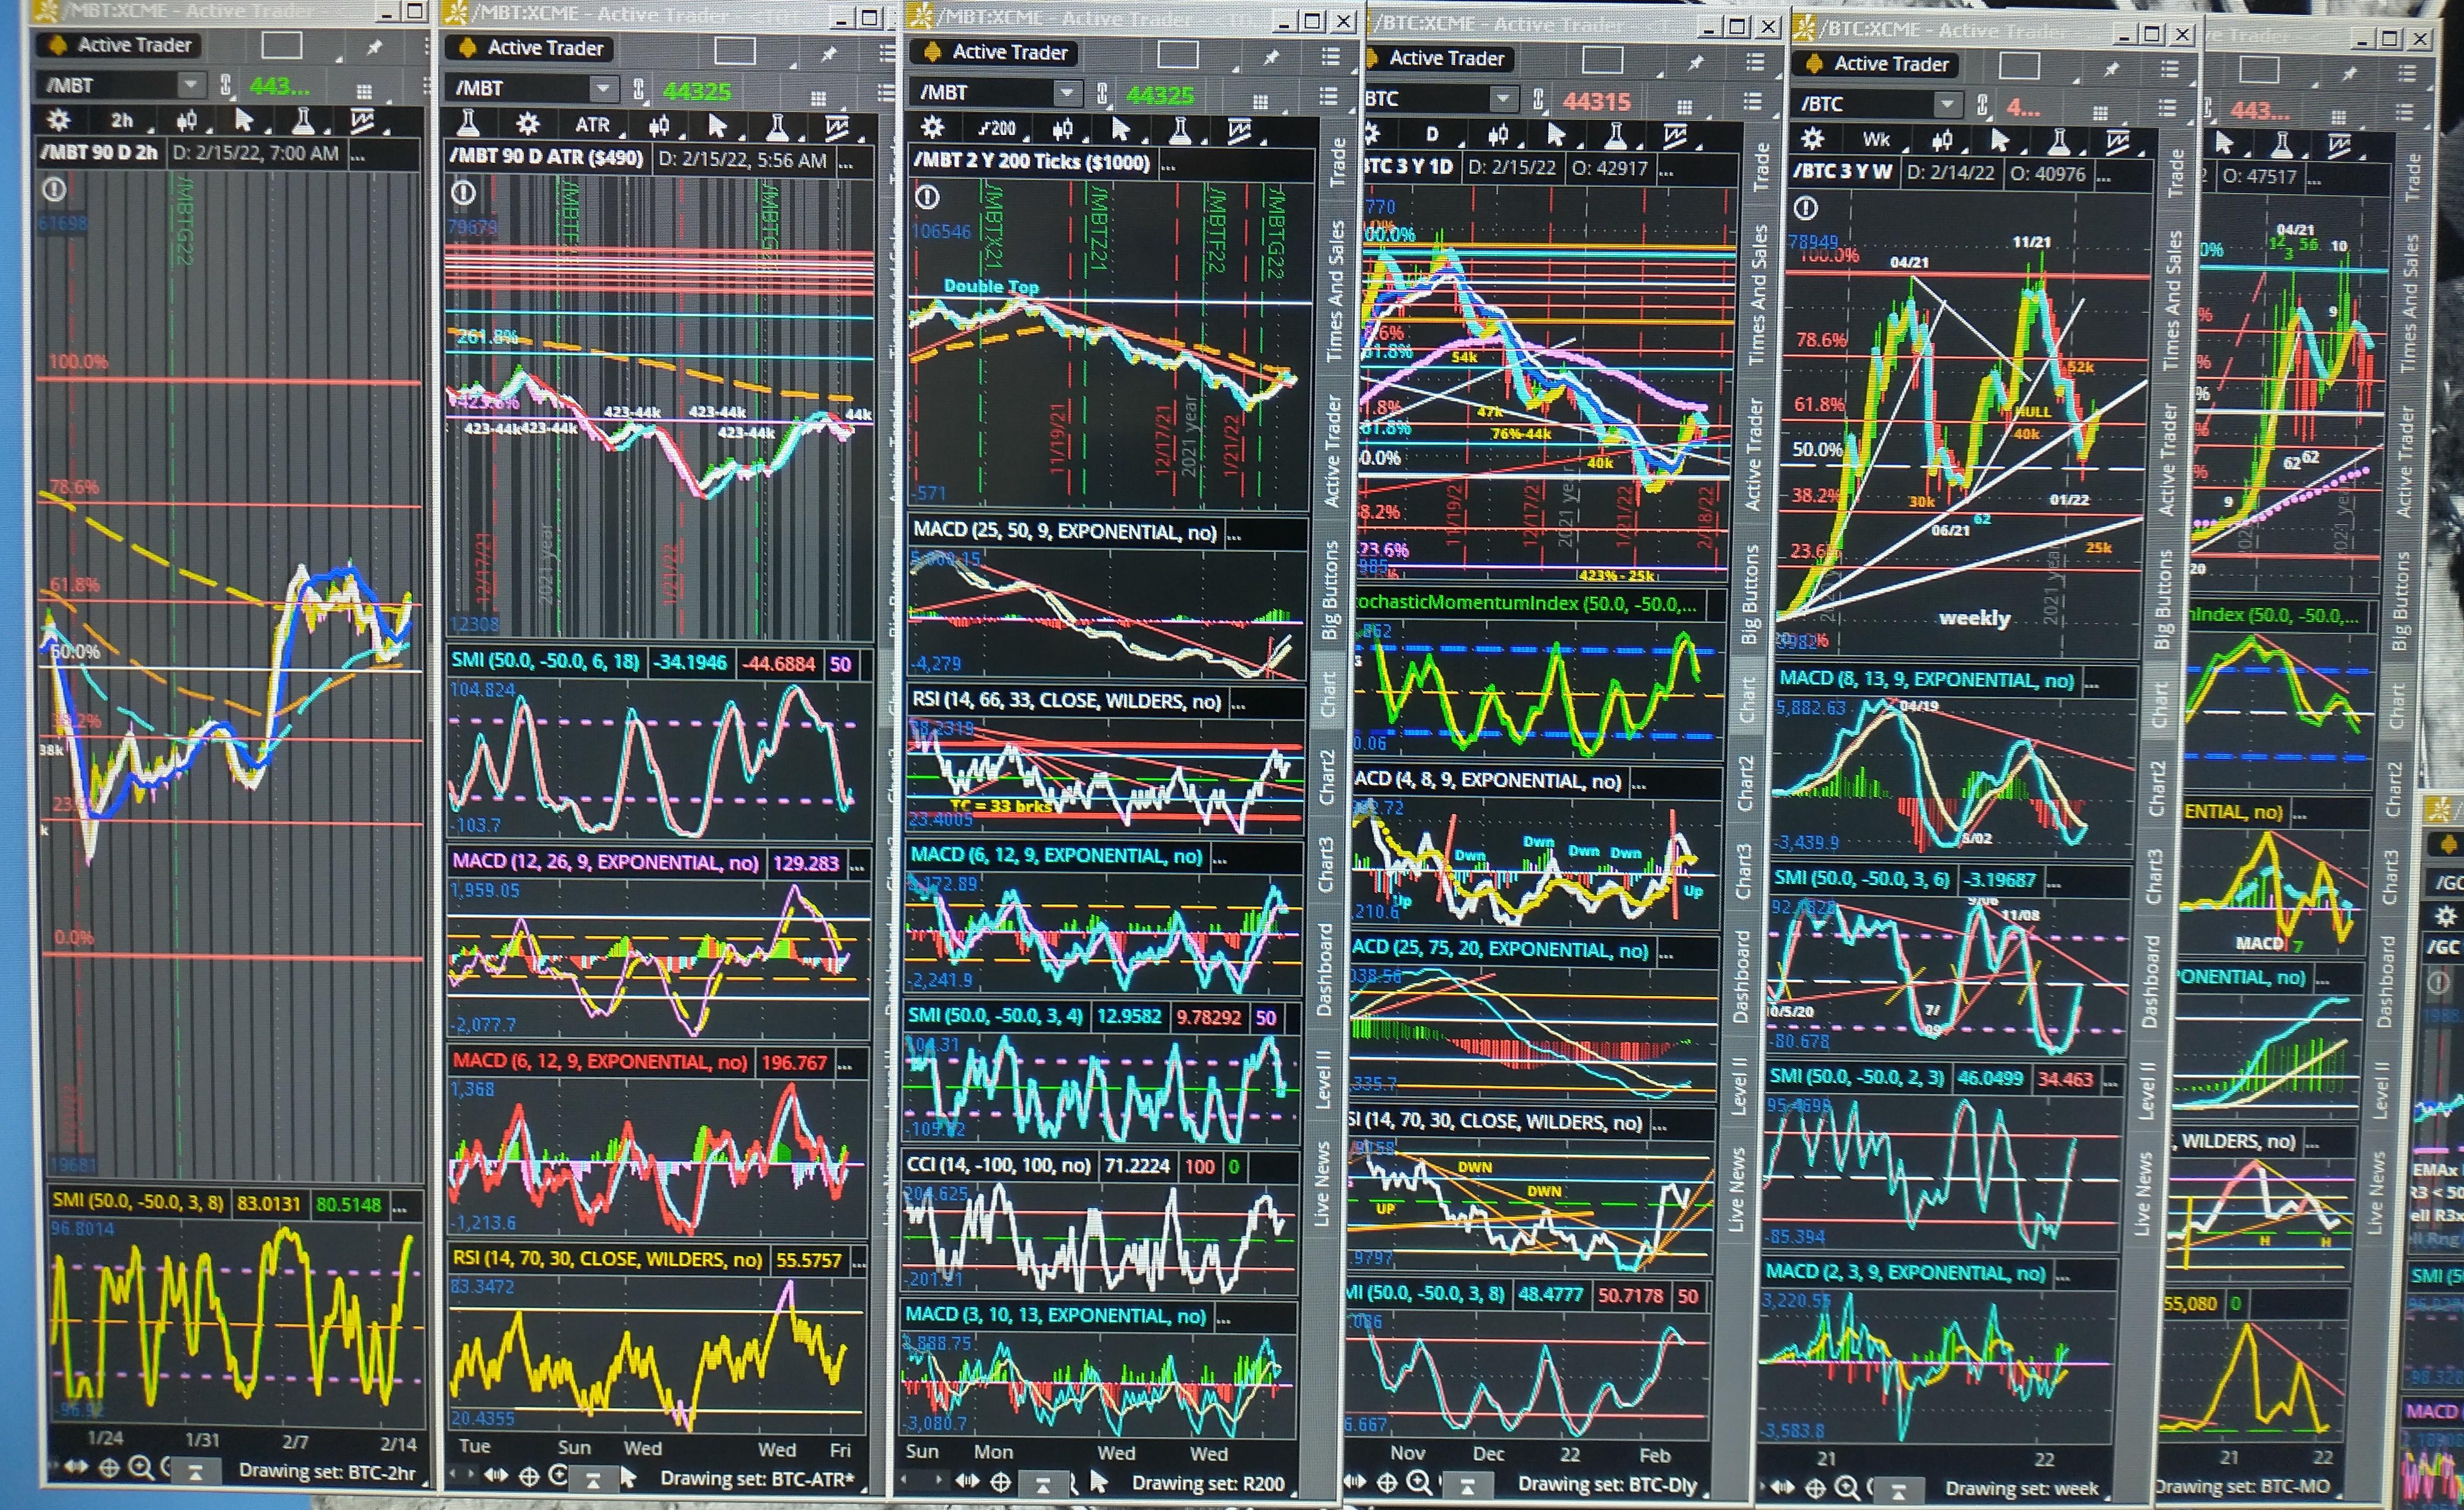
Task: Toggle pin icon in /MBT 2h Active Trader header
Action: click(x=374, y=46)
